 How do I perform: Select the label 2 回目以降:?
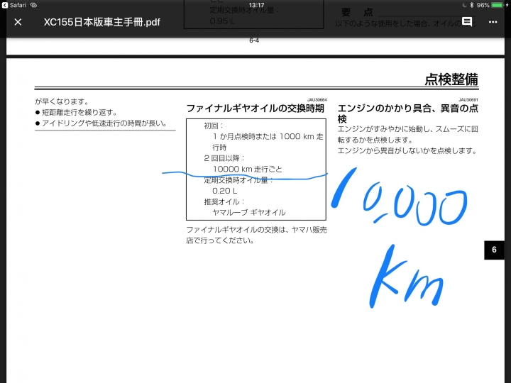click(224, 158)
